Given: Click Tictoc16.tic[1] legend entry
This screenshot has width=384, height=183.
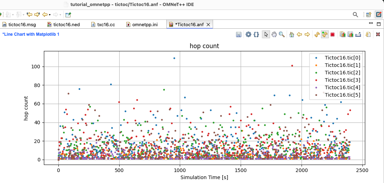Looking at the screenshot, I should (x=342, y=65).
